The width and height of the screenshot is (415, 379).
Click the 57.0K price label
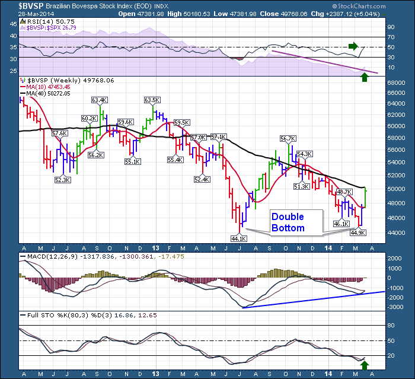coord(199,137)
